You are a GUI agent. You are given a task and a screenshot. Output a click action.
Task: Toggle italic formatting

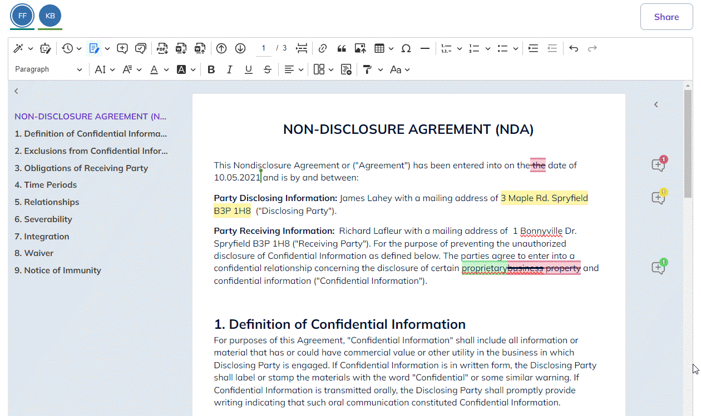229,69
